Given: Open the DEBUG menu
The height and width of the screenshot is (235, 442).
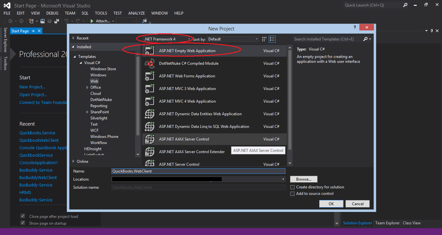Looking at the screenshot, I should coord(52,13).
